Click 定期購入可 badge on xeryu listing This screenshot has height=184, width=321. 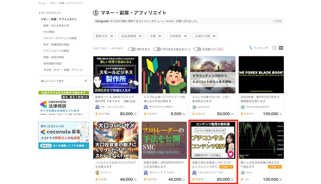(x=275, y=167)
